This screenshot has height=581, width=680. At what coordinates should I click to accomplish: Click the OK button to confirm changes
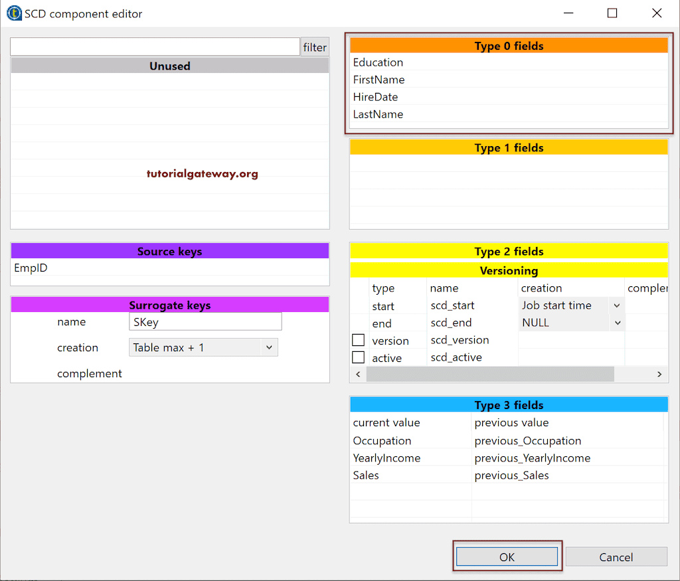(507, 556)
